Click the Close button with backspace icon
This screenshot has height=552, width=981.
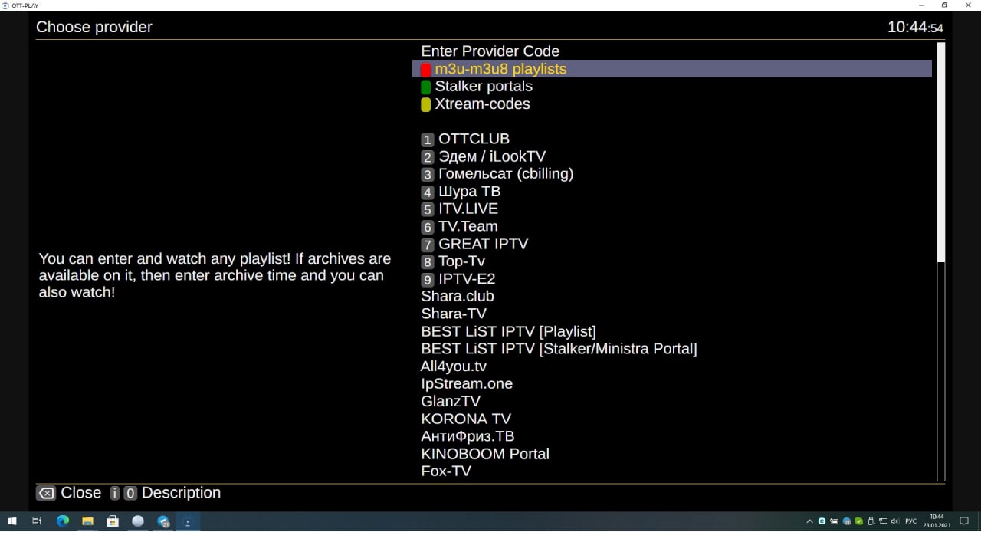click(x=69, y=493)
